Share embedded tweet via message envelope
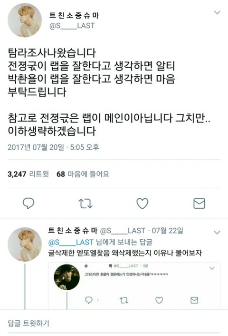The height and width of the screenshot is (336, 228). [x=194, y=300]
